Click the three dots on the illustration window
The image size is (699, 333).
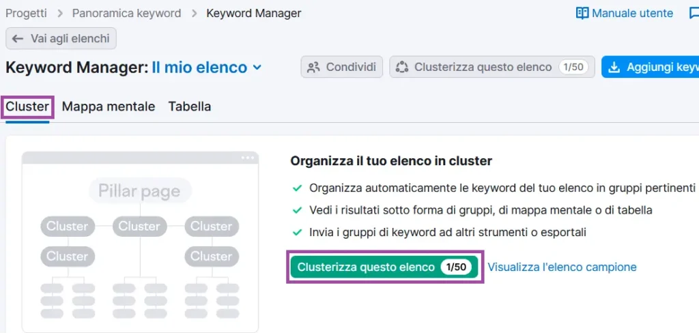tap(247, 158)
